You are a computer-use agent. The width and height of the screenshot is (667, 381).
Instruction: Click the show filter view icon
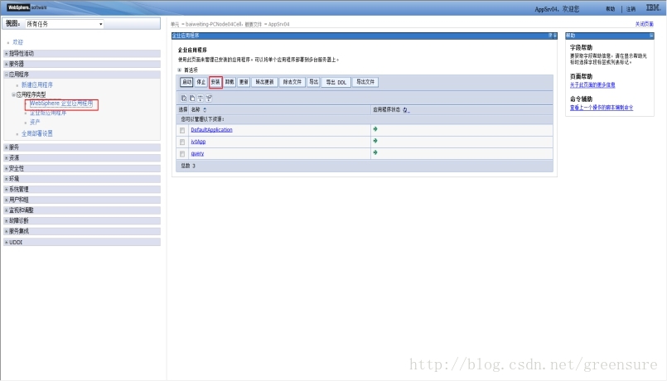point(201,99)
